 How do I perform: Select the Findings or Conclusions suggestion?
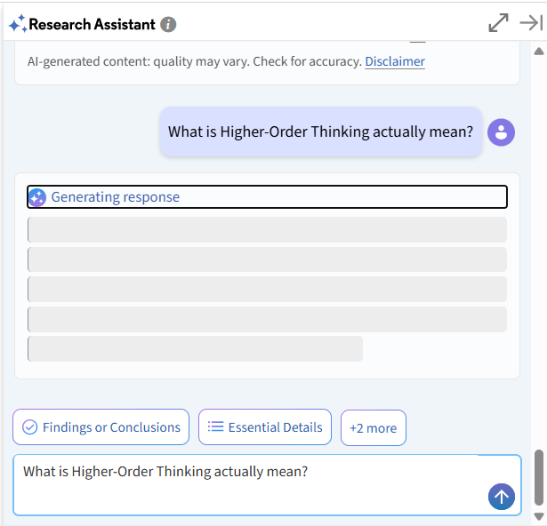[x=101, y=427]
